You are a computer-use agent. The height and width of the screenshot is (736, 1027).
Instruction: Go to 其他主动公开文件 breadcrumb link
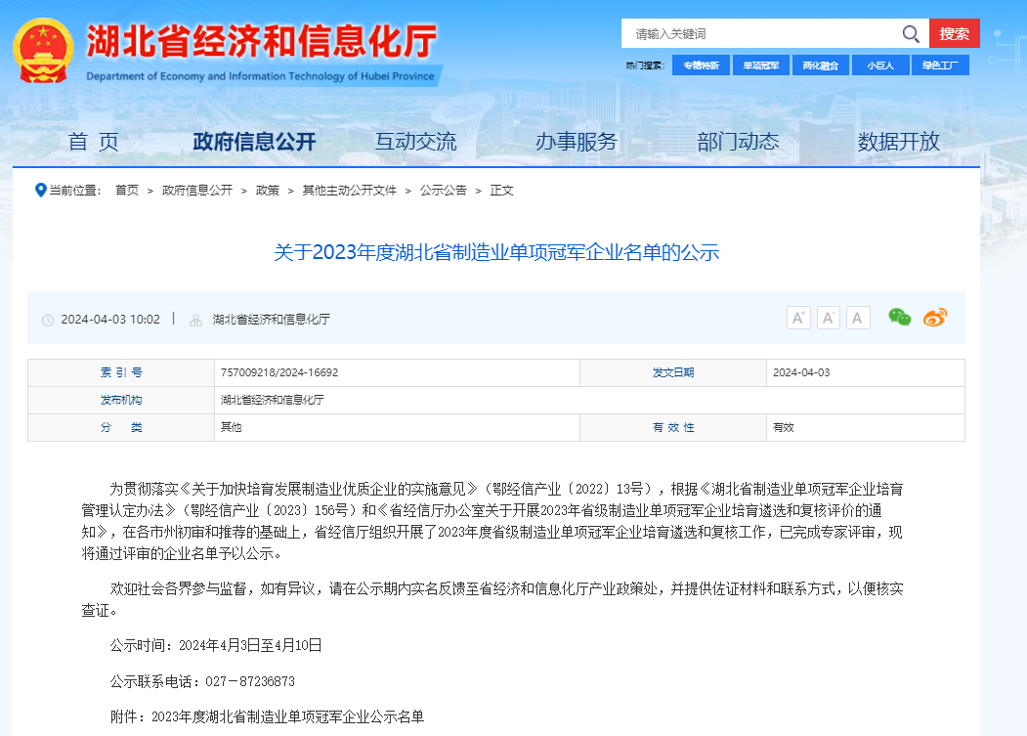coord(349,191)
